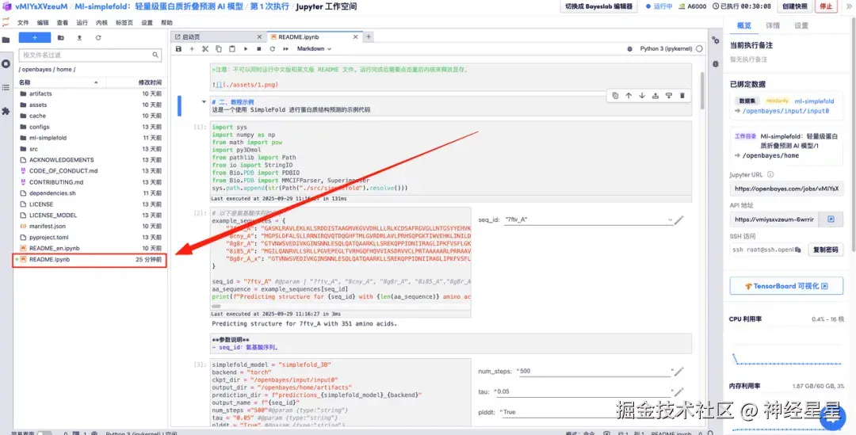Upload files using the upload arrow icon
The width and height of the screenshot is (856, 435).
point(80,38)
